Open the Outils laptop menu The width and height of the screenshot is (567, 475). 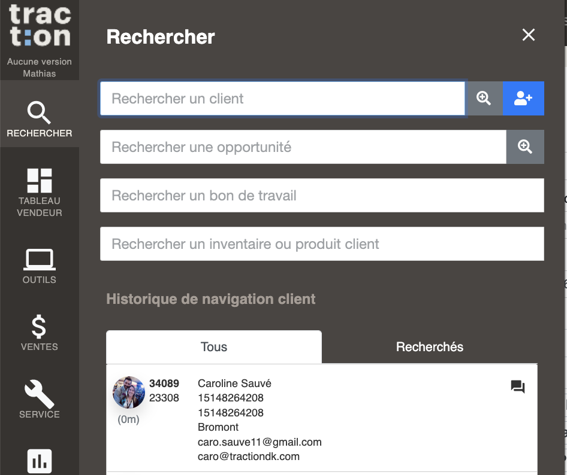[x=40, y=266]
